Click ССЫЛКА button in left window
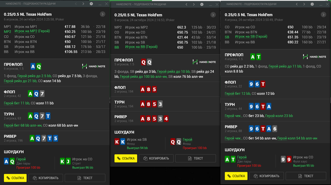The width and height of the screenshot is (331, 185). pyautogui.click(x=15, y=178)
